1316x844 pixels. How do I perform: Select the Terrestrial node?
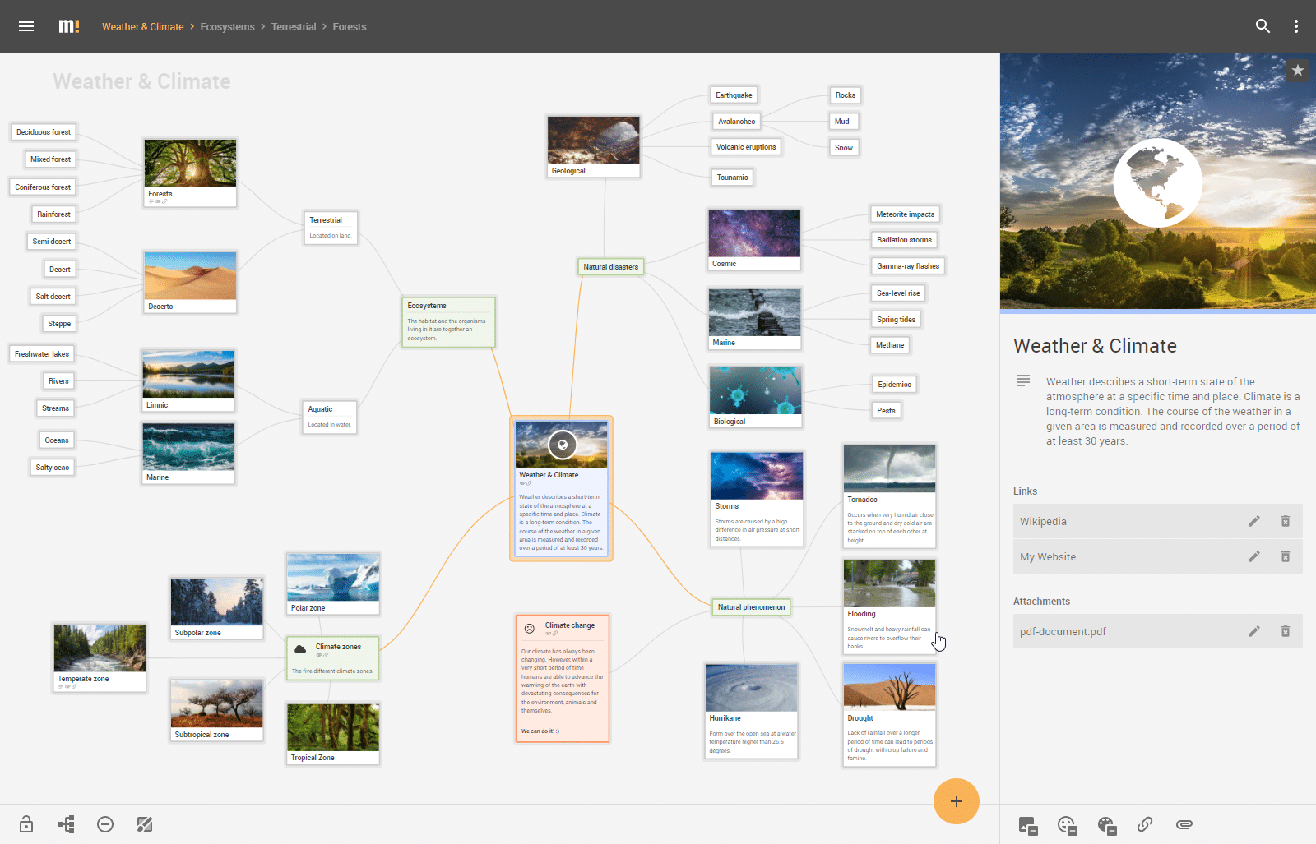331,228
